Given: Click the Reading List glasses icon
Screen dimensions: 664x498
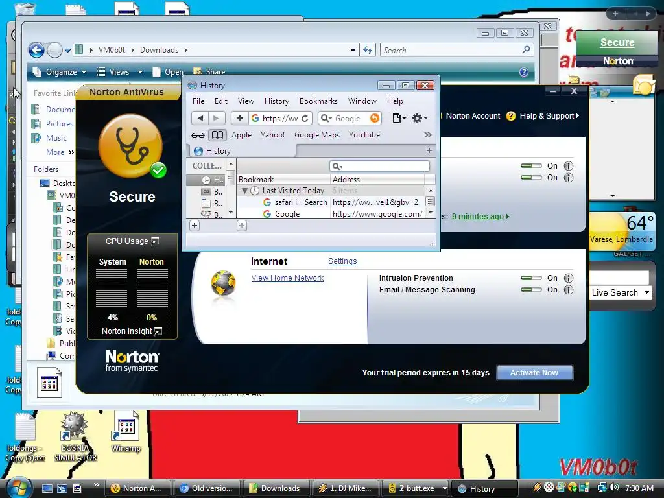Looking at the screenshot, I should coord(198,135).
